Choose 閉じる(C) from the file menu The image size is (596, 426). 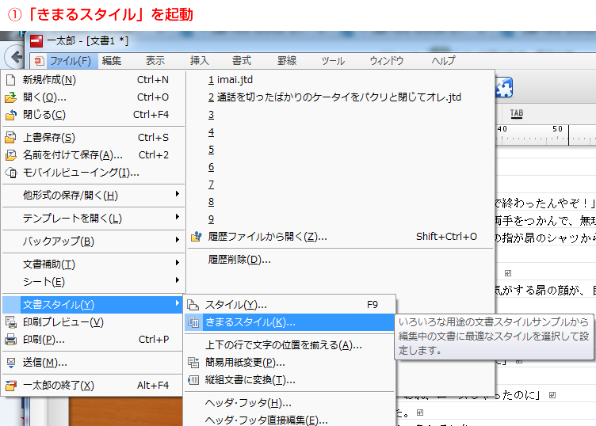(94, 115)
